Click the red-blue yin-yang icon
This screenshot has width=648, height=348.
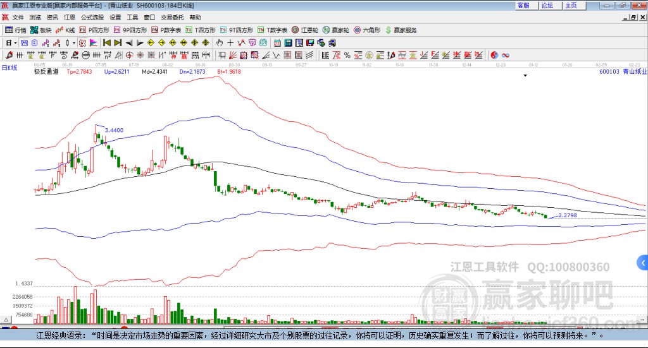(x=494, y=55)
